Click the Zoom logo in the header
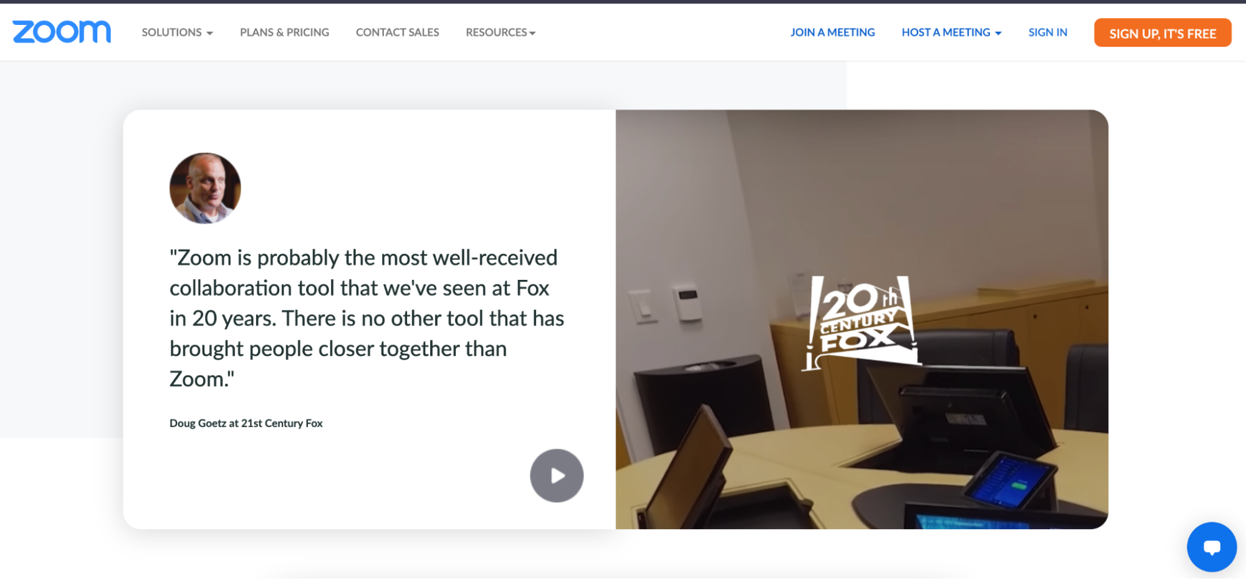1246x579 pixels. click(x=62, y=32)
